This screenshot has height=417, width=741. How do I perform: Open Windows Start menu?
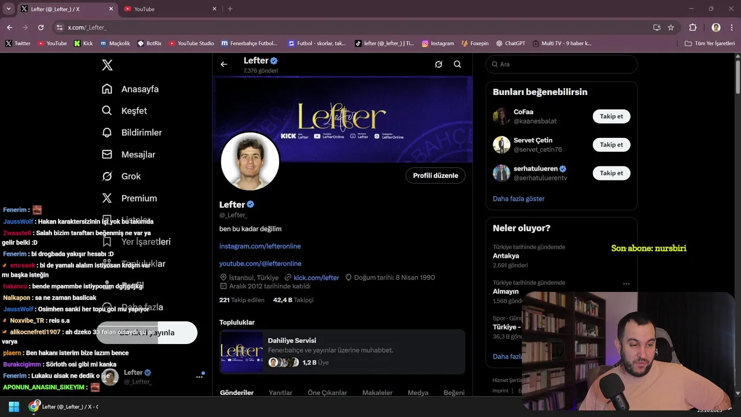(x=14, y=407)
